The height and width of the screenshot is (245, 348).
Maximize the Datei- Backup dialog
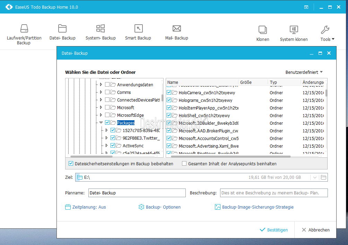coord(320,53)
